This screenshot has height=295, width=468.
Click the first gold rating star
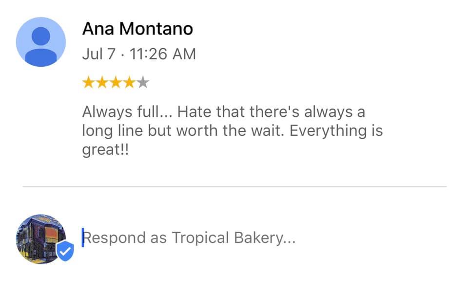click(x=89, y=83)
